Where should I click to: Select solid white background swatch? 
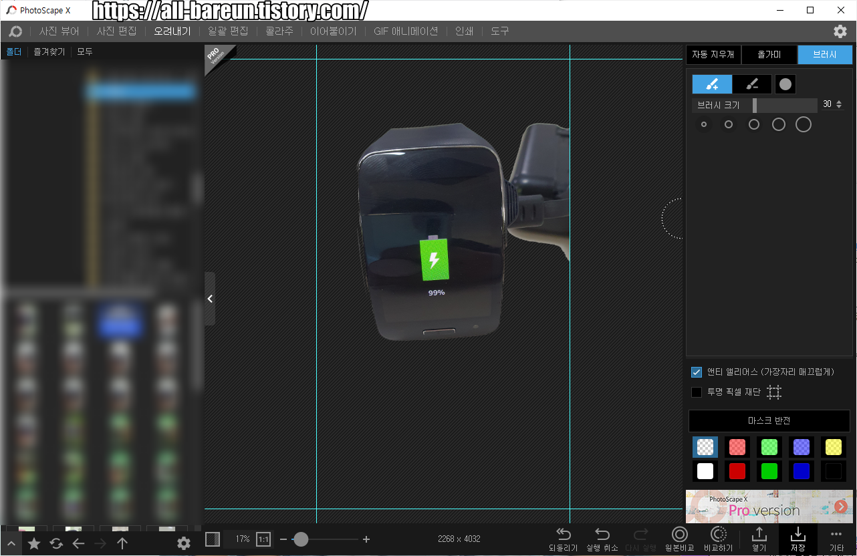[x=705, y=471]
